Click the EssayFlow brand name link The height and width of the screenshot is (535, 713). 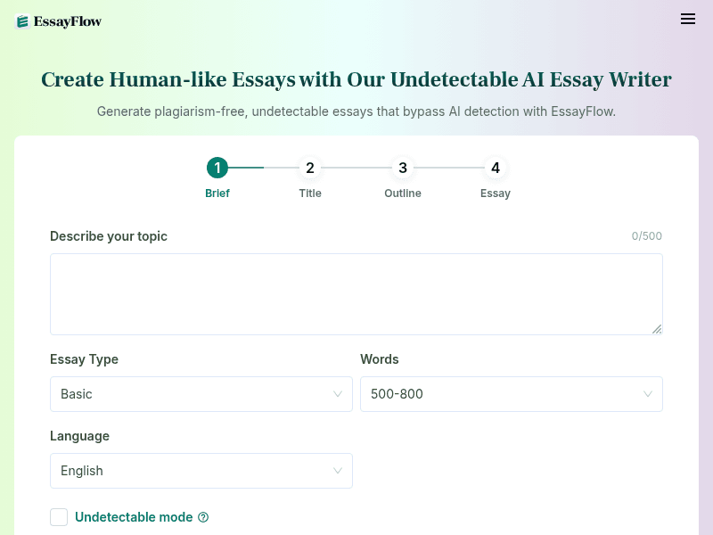click(x=68, y=21)
